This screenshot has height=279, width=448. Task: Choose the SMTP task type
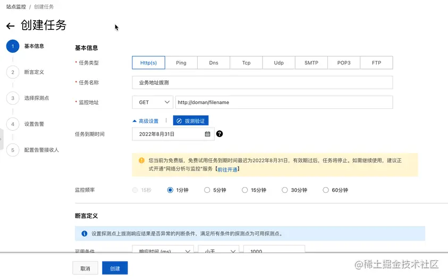[x=311, y=63]
